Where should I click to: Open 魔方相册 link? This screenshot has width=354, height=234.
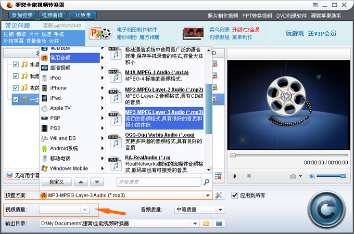[149, 37]
